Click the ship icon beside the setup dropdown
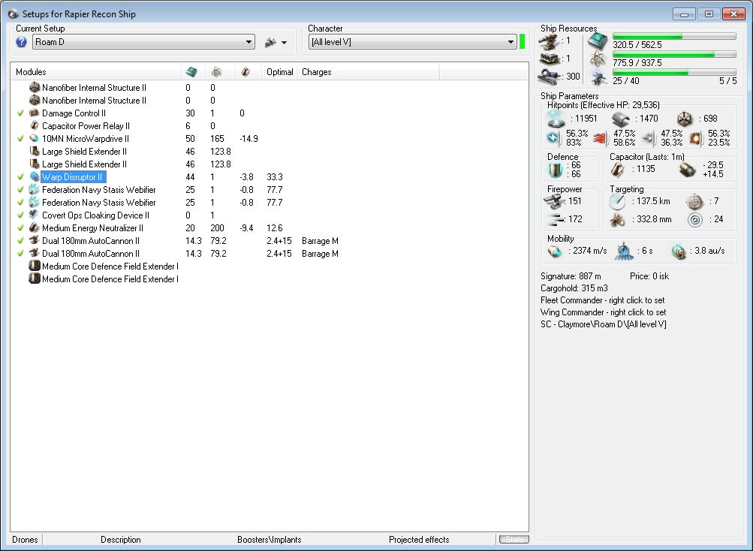 coord(270,42)
